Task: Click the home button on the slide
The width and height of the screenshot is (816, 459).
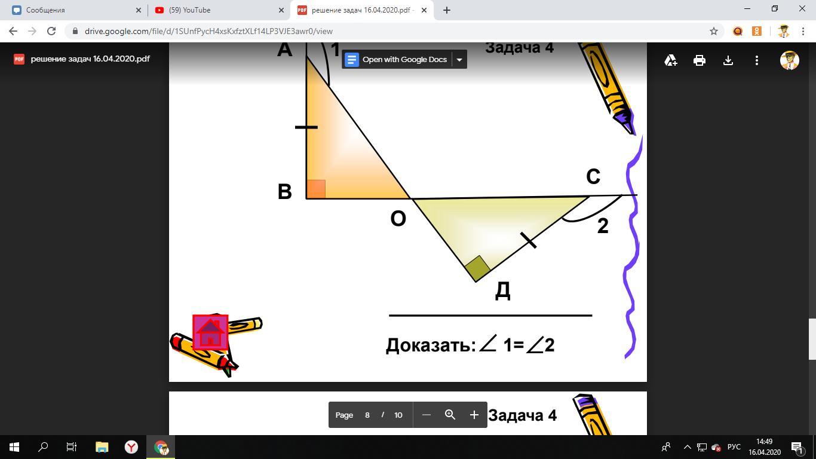Action: point(210,332)
